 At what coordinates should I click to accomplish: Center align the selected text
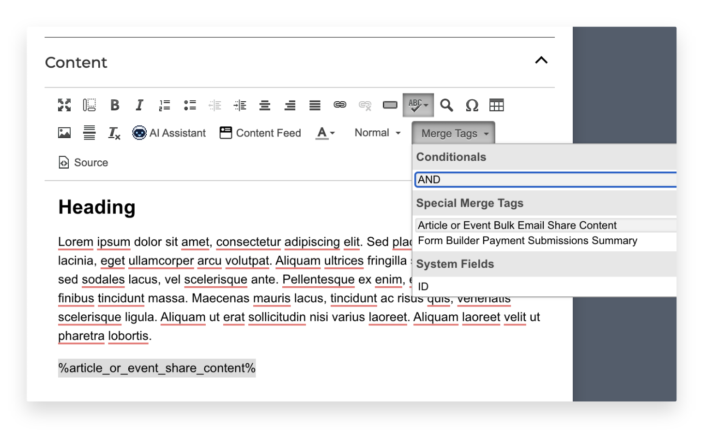click(265, 105)
